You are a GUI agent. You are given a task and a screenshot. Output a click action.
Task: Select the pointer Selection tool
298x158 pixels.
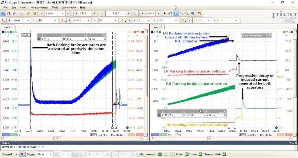coord(165,13)
